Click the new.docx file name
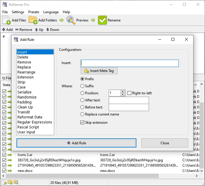The height and width of the screenshot is (186, 205). (x=25, y=171)
